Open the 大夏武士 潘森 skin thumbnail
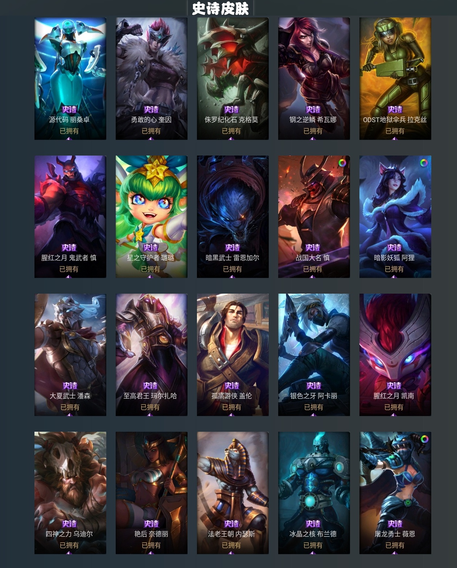 coord(70,355)
